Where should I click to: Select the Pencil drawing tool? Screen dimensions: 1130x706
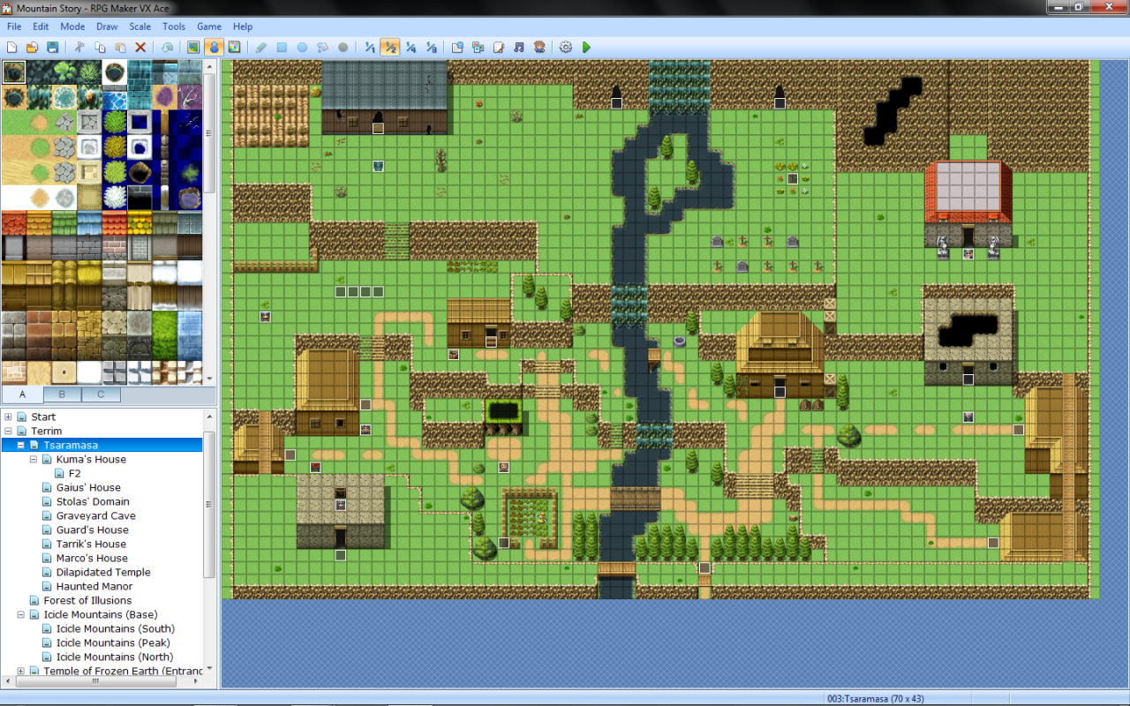261,47
